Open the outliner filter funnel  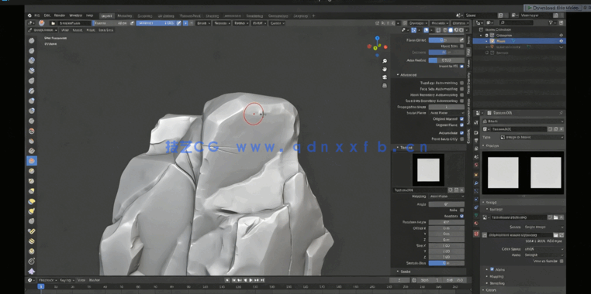551,23
